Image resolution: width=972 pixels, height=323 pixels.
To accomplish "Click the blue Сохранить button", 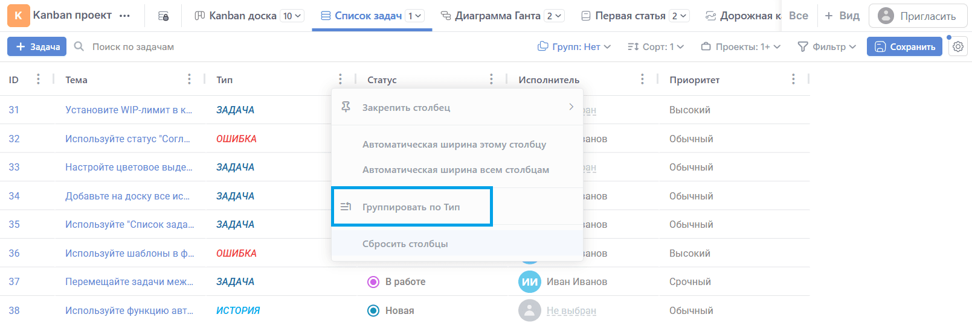I will click(x=904, y=46).
